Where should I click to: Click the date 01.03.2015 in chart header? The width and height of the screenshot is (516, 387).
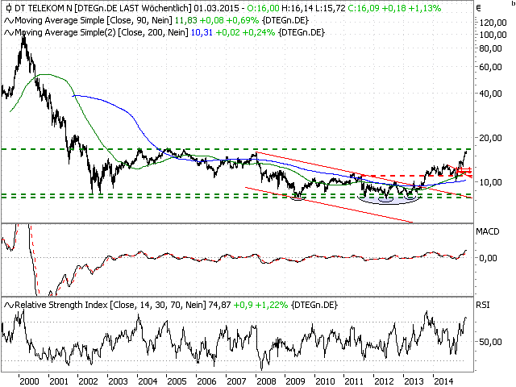coord(217,8)
